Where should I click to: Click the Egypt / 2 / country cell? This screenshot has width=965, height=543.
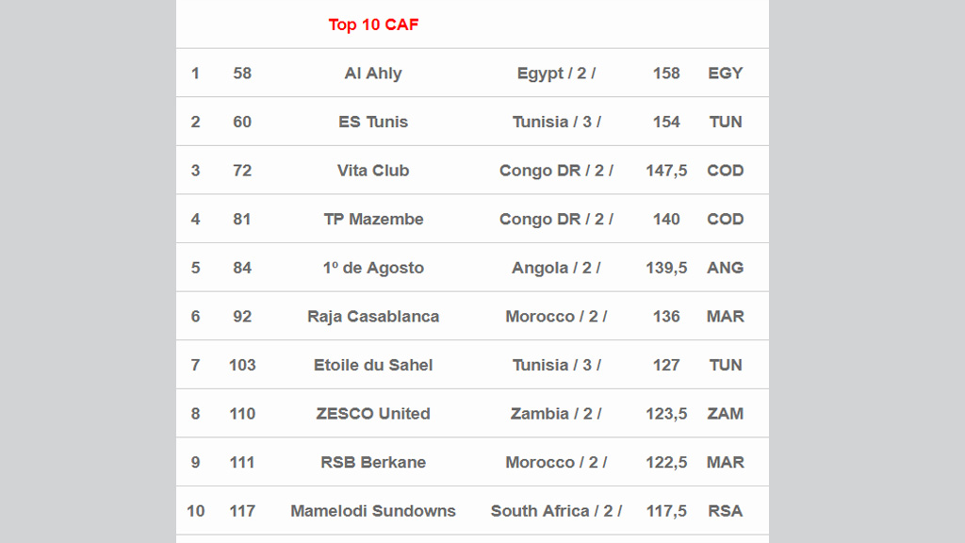(x=556, y=74)
